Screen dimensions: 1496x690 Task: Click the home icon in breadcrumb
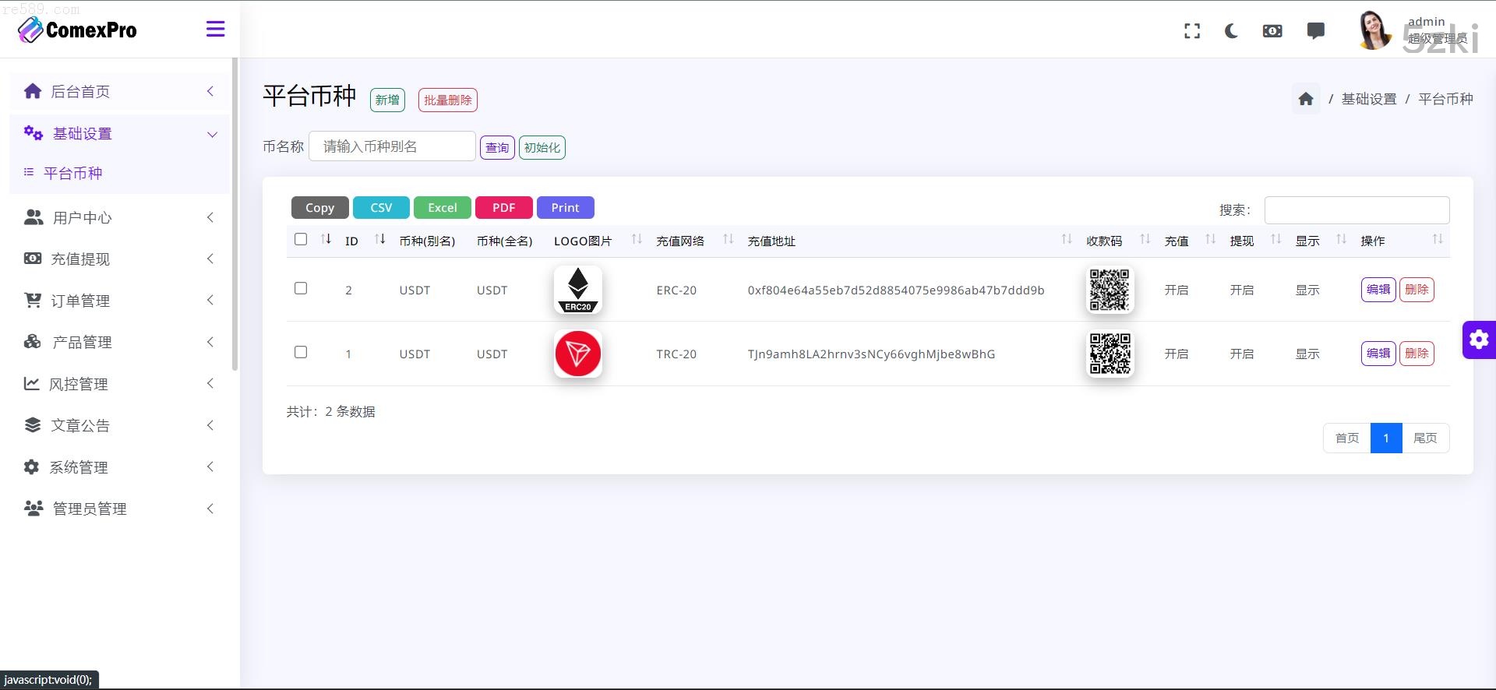coord(1306,99)
